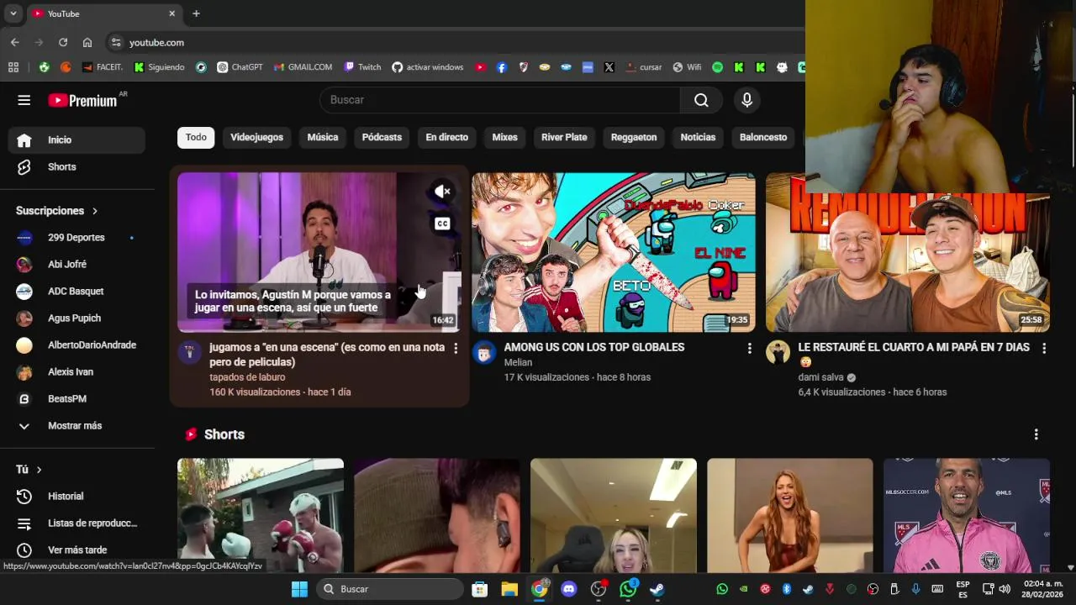Open the cursar bookmark
This screenshot has width=1076, height=605.
(643, 67)
